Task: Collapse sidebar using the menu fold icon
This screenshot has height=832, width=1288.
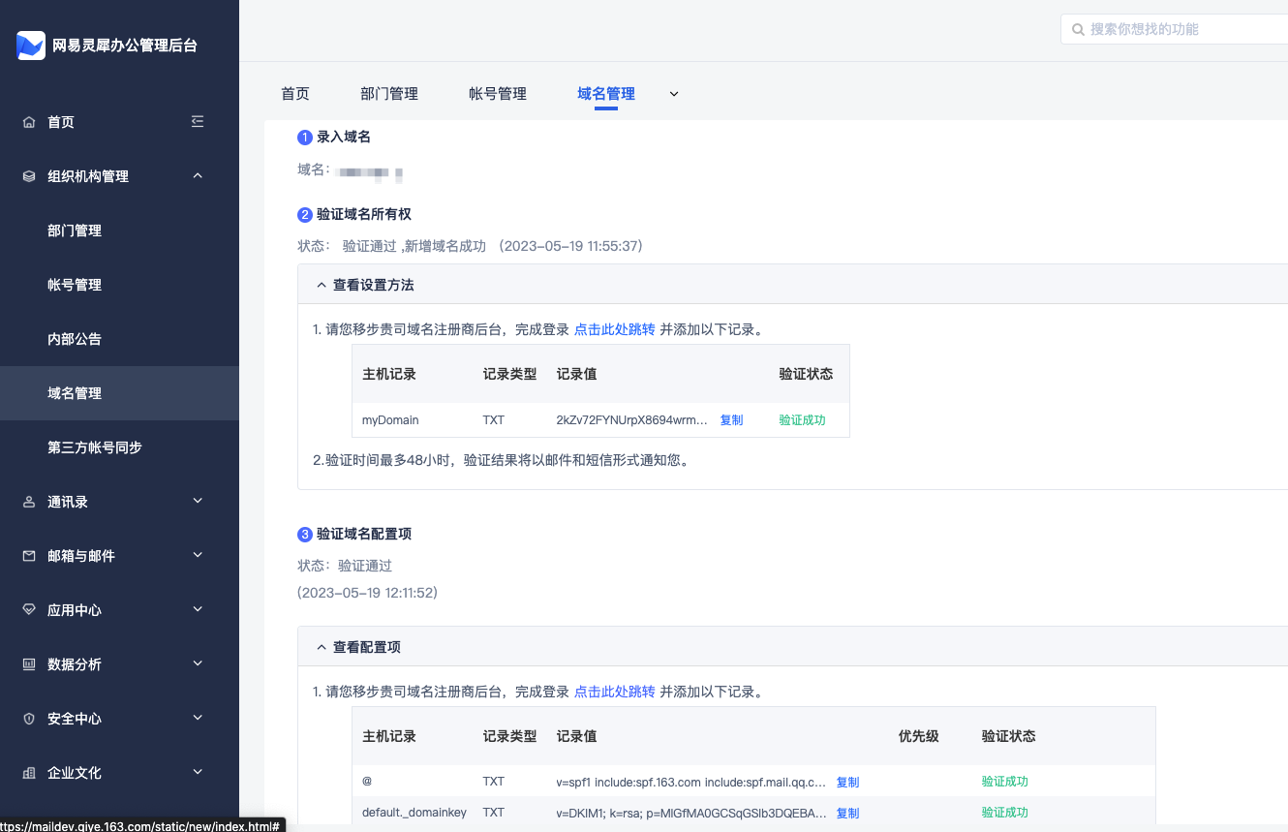Action: (198, 122)
